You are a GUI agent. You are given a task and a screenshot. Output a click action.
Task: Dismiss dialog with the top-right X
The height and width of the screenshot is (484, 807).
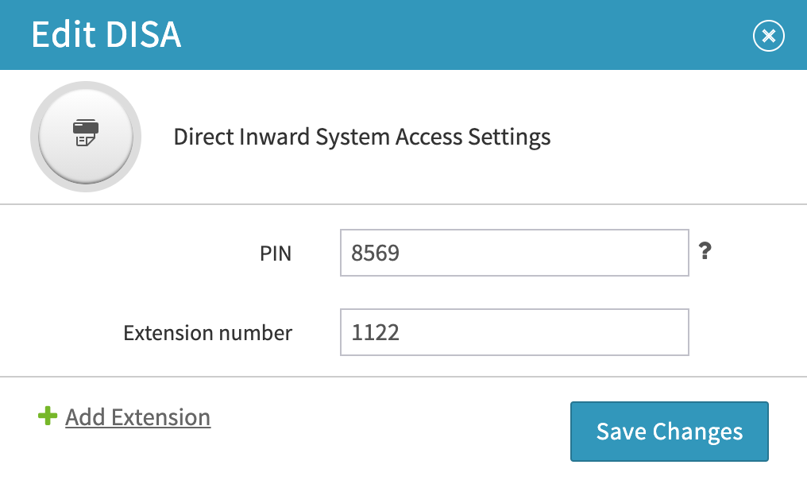[x=768, y=36]
